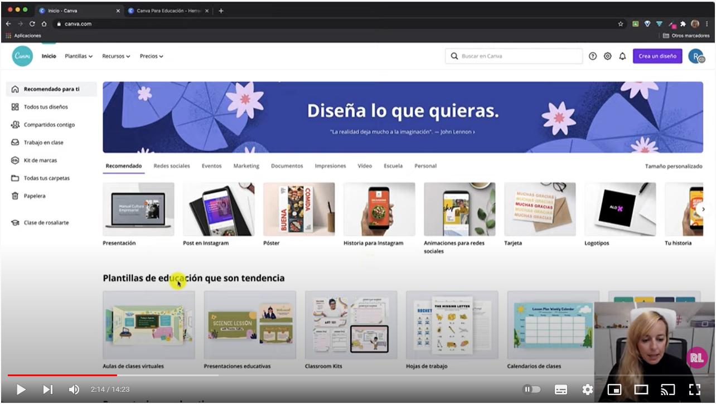
Task: Toggle the YouTube autoplay switch
Action: click(x=532, y=390)
